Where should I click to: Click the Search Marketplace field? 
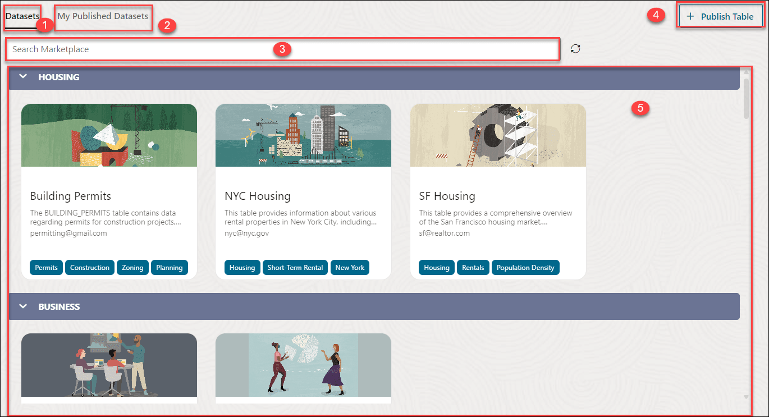tap(225, 49)
